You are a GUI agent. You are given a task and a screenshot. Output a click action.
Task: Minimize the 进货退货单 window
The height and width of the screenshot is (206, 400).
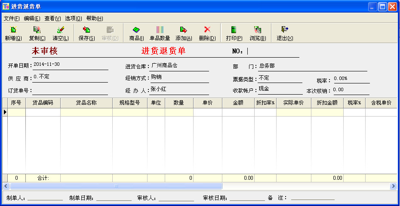pos(373,6)
